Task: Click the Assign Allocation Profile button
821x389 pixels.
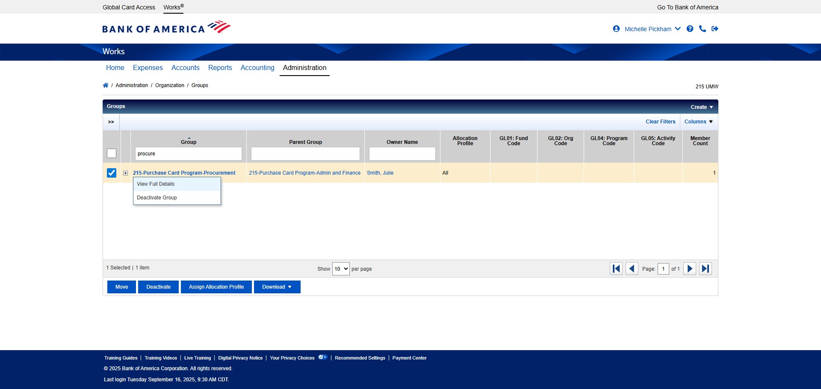Action: [216, 287]
